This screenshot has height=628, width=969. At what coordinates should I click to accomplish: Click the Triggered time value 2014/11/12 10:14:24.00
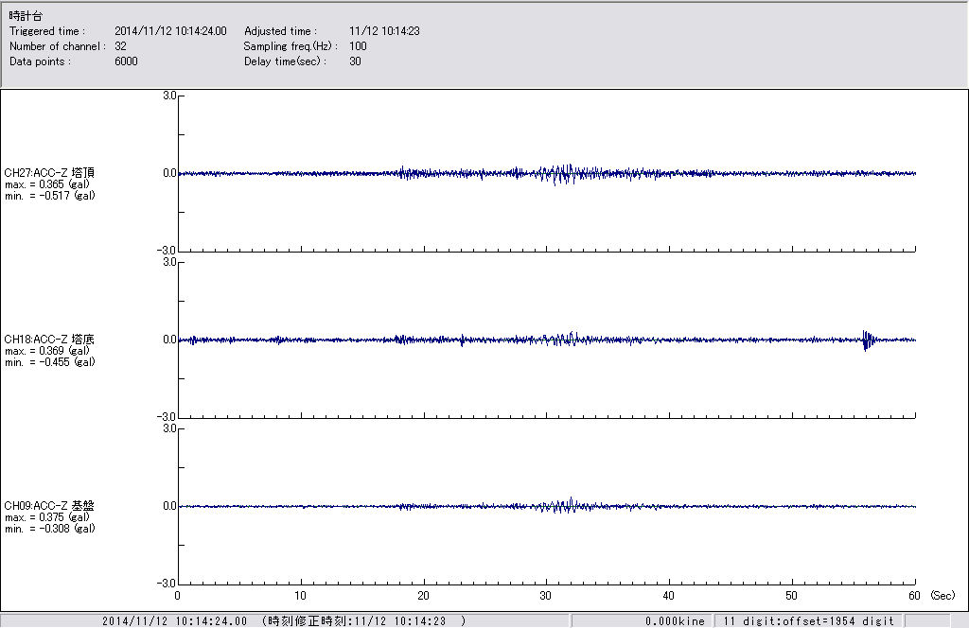coord(177,31)
